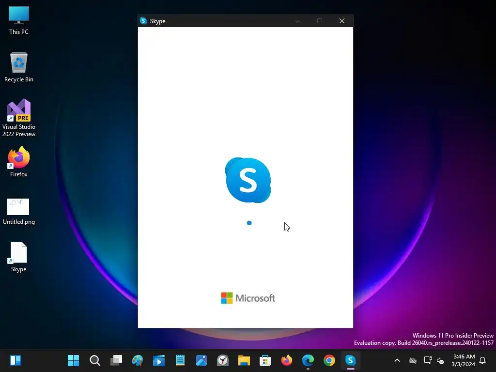The width and height of the screenshot is (496, 372).
Task: Launch Google Chrome from the taskbar
Action: (329, 360)
